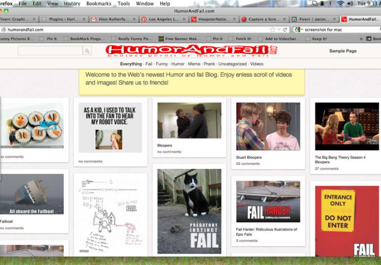Select the Uncategorized category
Image resolution: width=381 pixels, height=265 pixels.
[x=233, y=64]
